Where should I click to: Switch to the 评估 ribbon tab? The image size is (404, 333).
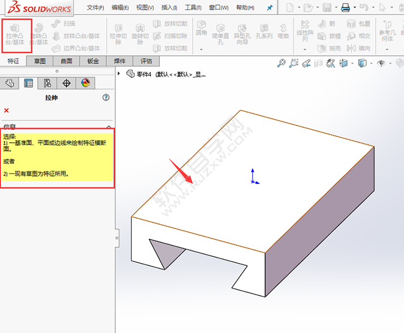pos(146,61)
